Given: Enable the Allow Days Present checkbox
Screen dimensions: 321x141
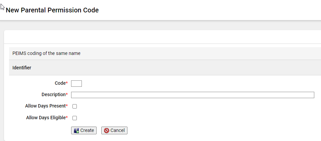Looking at the screenshot, I should (75, 106).
